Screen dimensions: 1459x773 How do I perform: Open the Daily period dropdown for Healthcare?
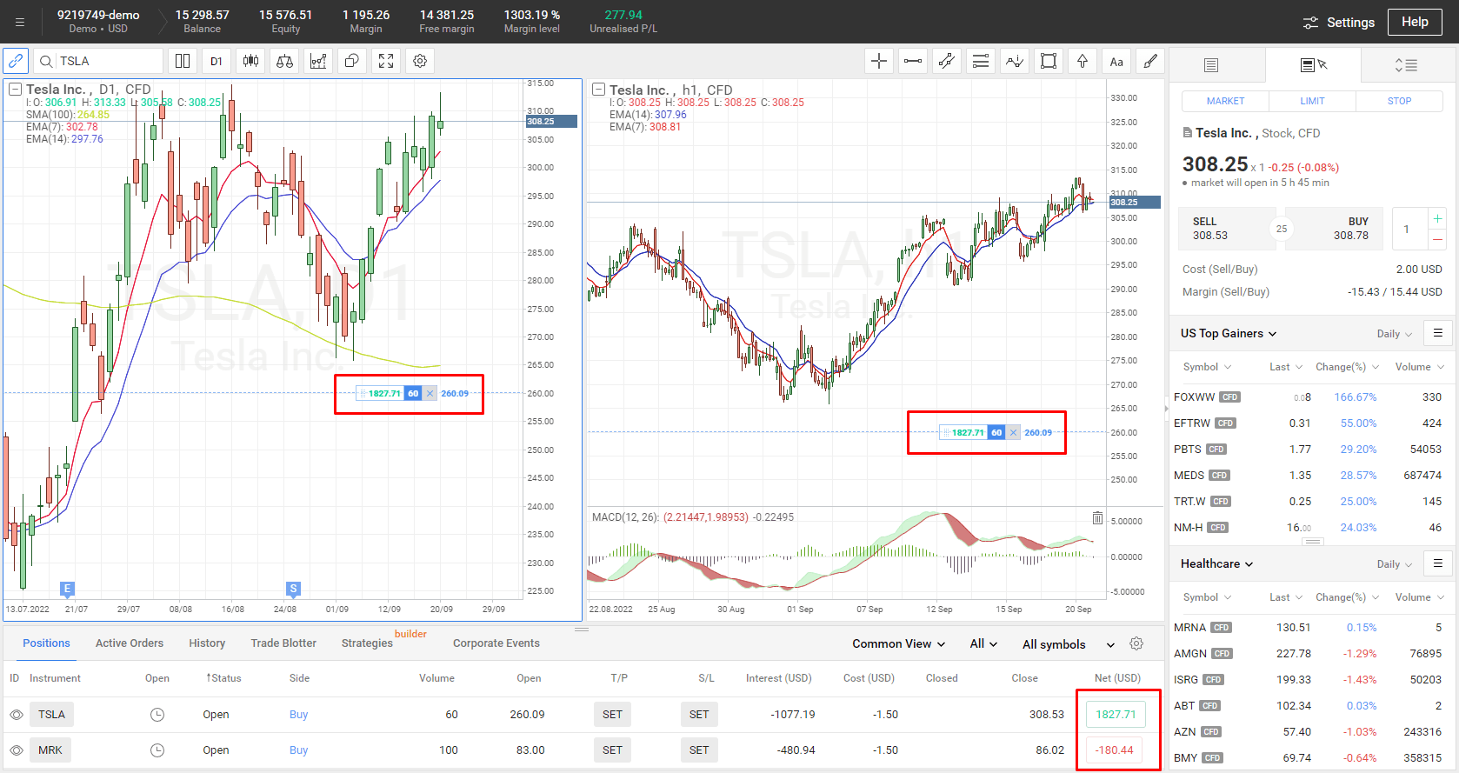1395,564
